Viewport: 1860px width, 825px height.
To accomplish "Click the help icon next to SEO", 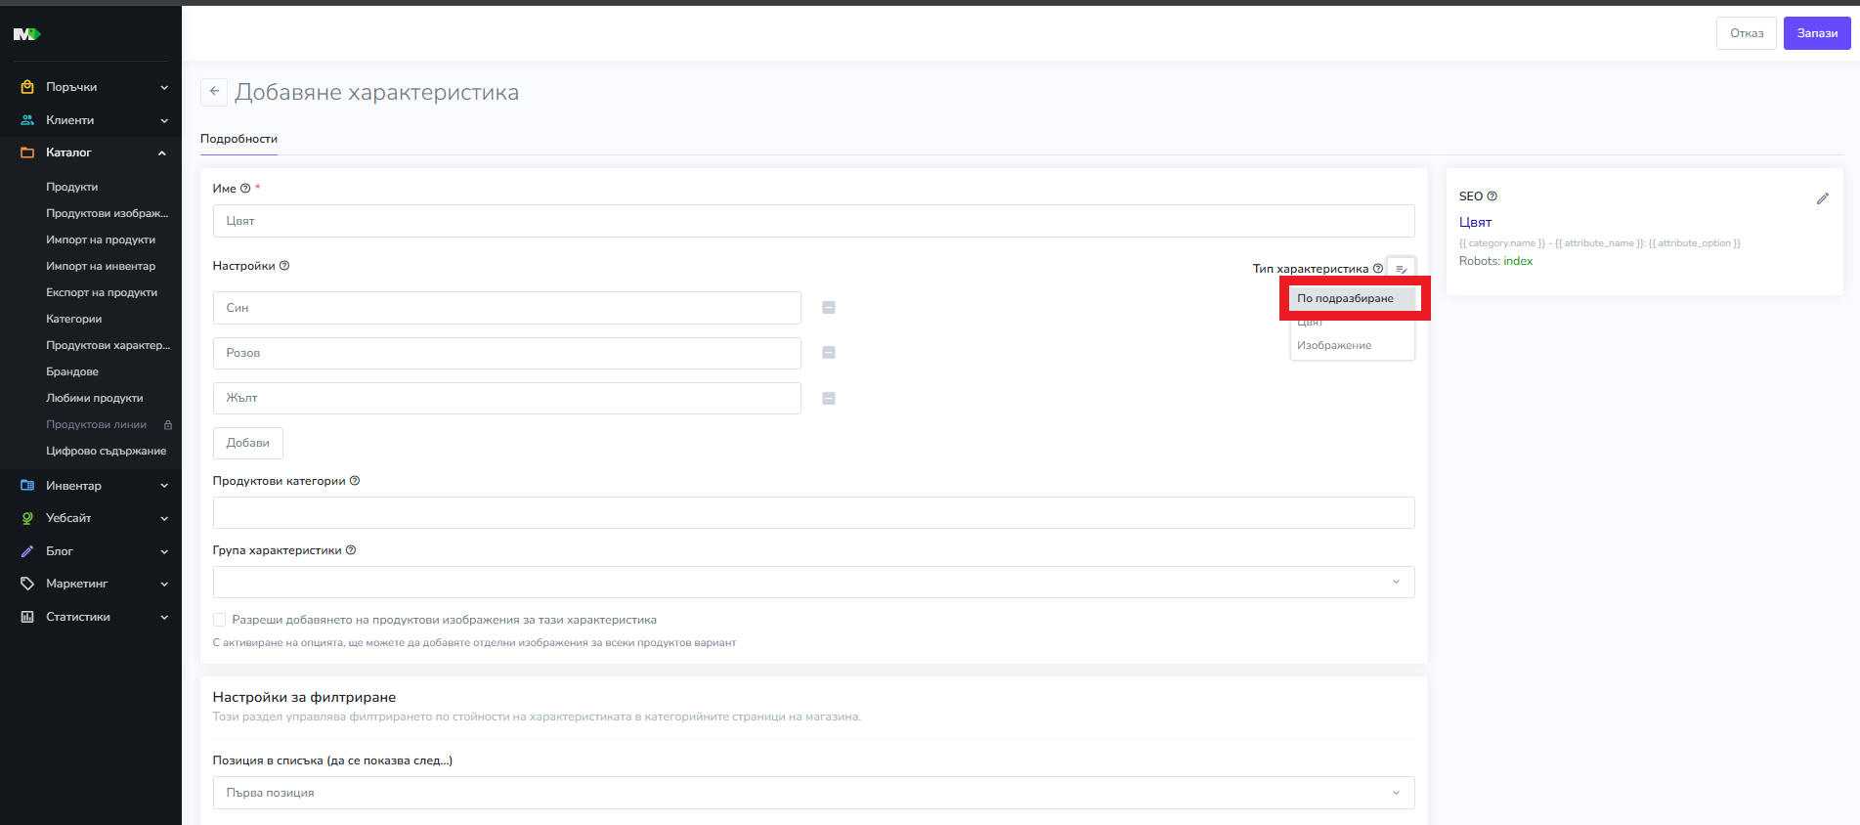I will (x=1492, y=196).
